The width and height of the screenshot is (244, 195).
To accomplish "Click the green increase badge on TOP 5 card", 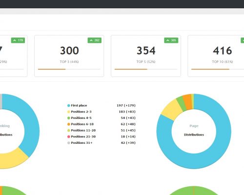I will click(171, 40).
